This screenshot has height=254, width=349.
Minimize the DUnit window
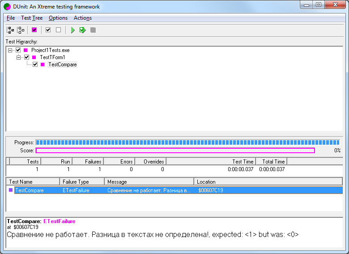tap(306, 4)
